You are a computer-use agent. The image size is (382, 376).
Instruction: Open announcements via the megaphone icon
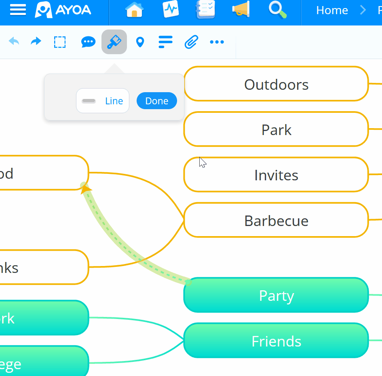[241, 11]
